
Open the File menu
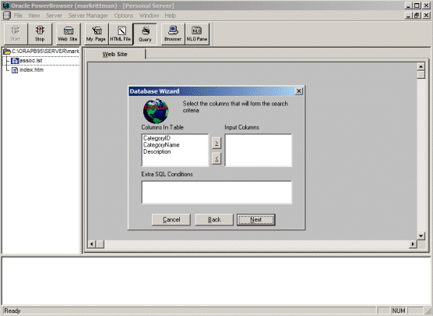tap(18, 16)
